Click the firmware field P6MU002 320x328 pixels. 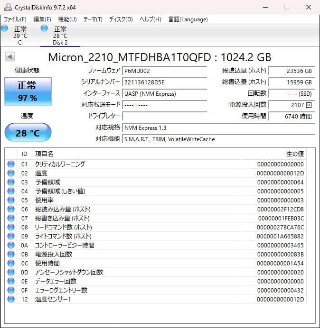pyautogui.click(x=164, y=71)
